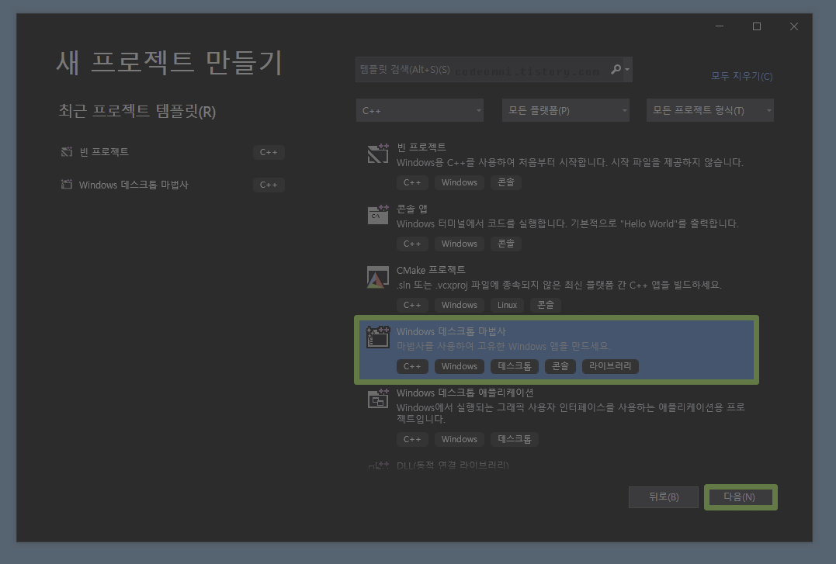The image size is (836, 564).
Task: Click the 다음(N) button
Action: pos(741,497)
